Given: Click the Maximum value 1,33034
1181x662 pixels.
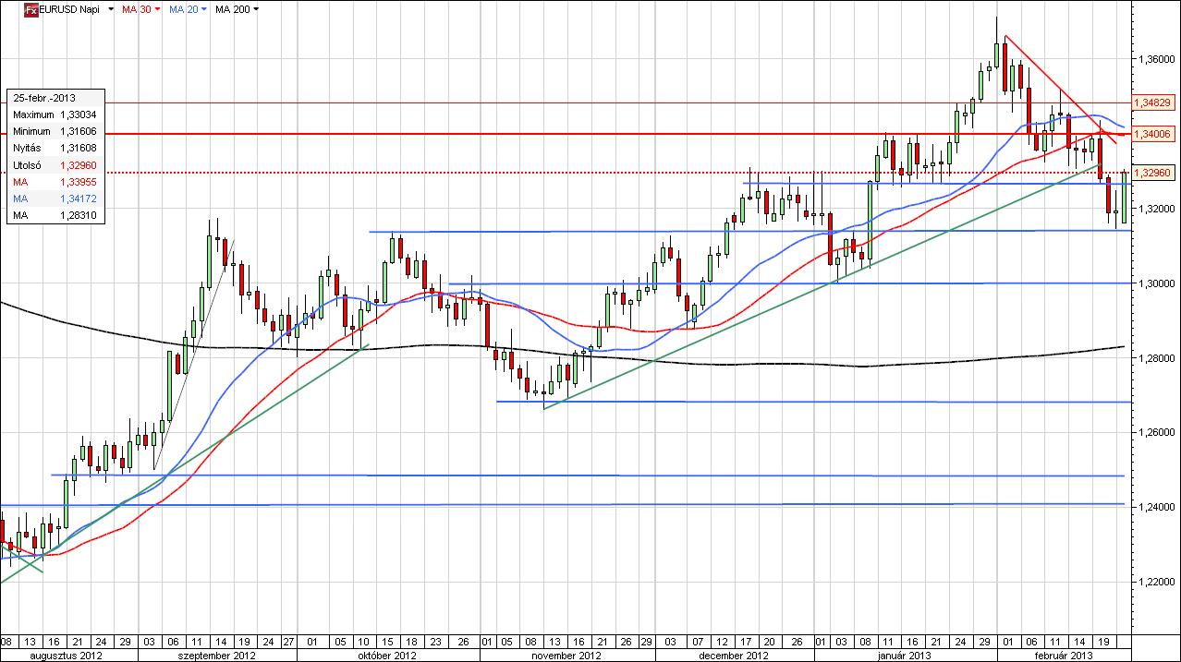Looking at the screenshot, I should click(79, 114).
